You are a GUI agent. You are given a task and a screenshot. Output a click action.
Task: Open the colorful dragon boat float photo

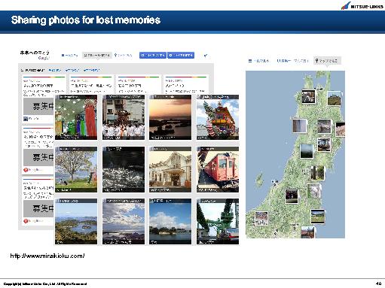click(x=218, y=117)
